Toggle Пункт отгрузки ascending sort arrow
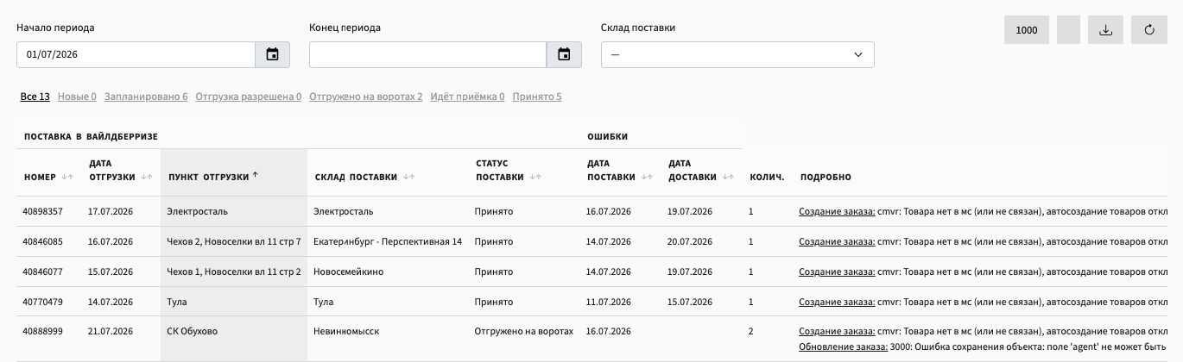 [x=256, y=176]
